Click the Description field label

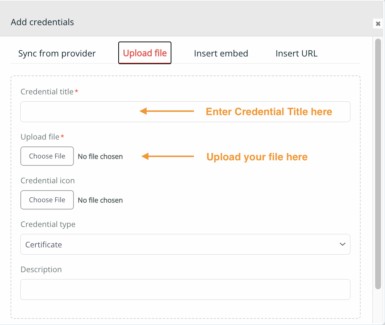41,270
